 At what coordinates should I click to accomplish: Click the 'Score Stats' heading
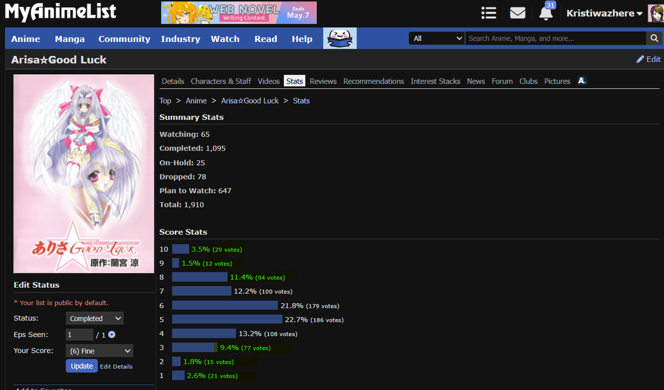tap(183, 232)
